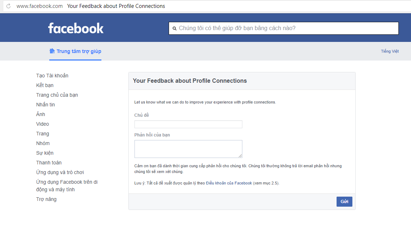Click the home icon beside Trung tâm trợ giúp
The image size is (411, 226).
click(x=52, y=51)
